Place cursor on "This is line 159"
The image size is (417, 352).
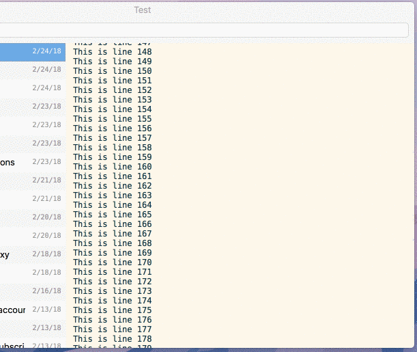113,157
